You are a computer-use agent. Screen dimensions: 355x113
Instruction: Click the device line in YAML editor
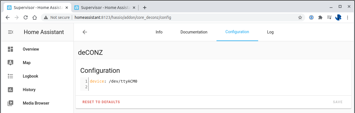113,82
